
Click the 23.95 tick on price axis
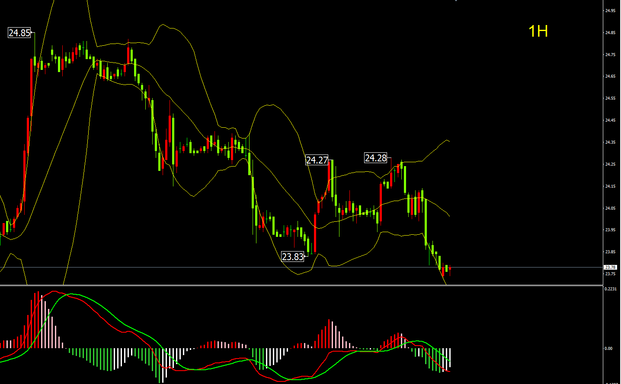pyautogui.click(x=610, y=230)
